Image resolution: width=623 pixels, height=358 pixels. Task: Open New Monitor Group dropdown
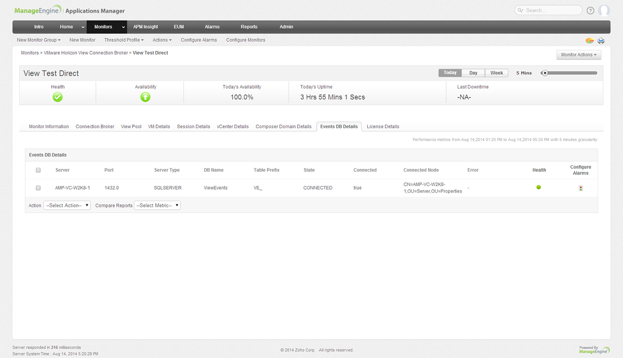(39, 40)
